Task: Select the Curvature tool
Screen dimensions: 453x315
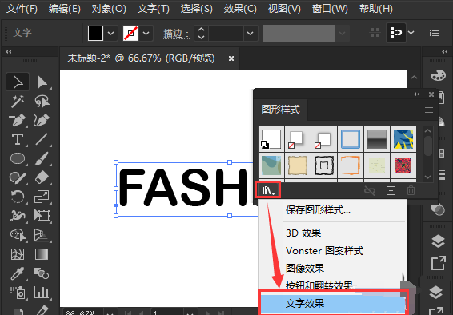Action: [42, 120]
